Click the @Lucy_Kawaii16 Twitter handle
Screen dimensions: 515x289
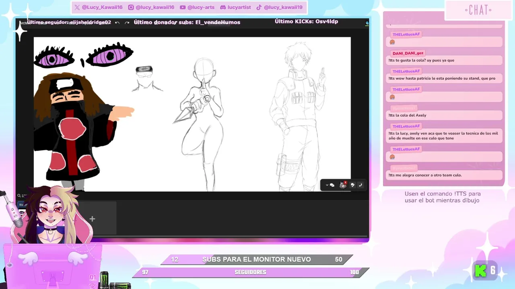(102, 7)
